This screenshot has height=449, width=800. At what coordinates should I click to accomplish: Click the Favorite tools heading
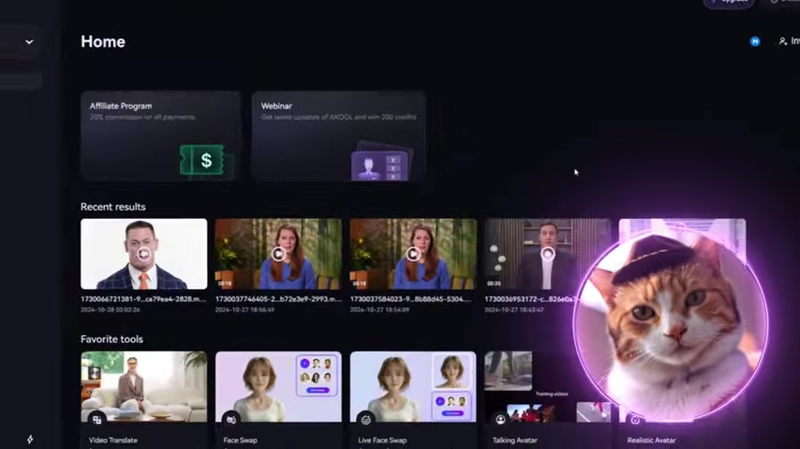click(111, 340)
